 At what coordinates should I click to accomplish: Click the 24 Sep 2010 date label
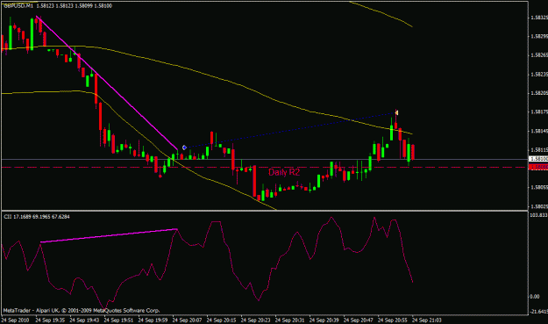pyautogui.click(x=15, y=320)
